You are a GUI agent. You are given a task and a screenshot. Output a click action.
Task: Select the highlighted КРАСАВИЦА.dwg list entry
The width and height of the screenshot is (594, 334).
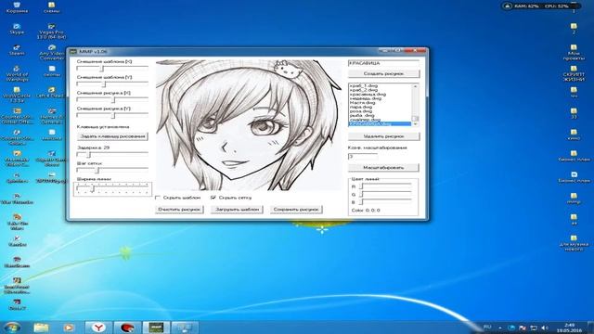coord(380,123)
